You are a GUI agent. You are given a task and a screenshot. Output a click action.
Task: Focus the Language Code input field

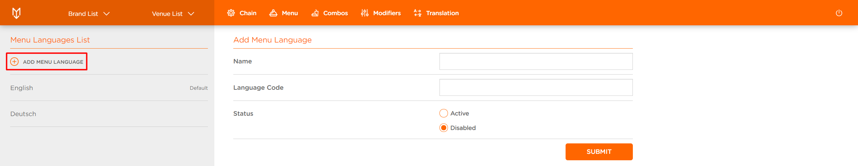coord(536,87)
